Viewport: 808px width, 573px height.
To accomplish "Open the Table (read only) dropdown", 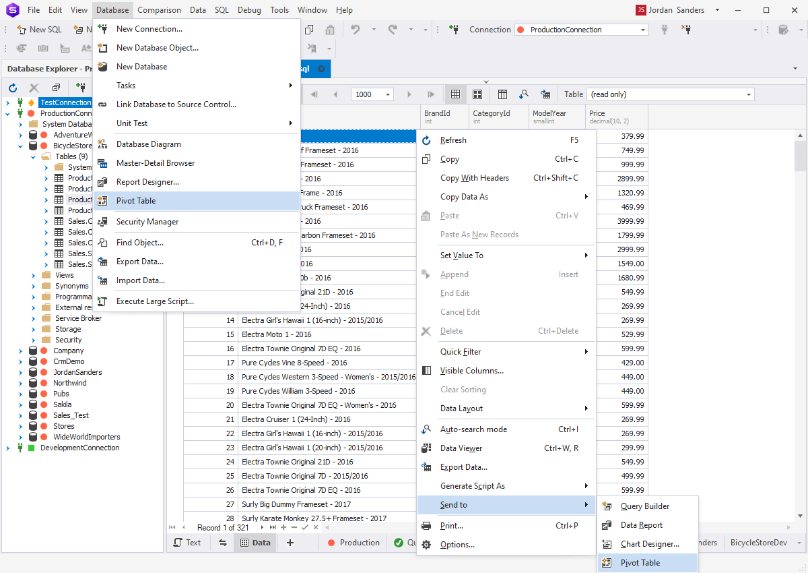I will [749, 94].
